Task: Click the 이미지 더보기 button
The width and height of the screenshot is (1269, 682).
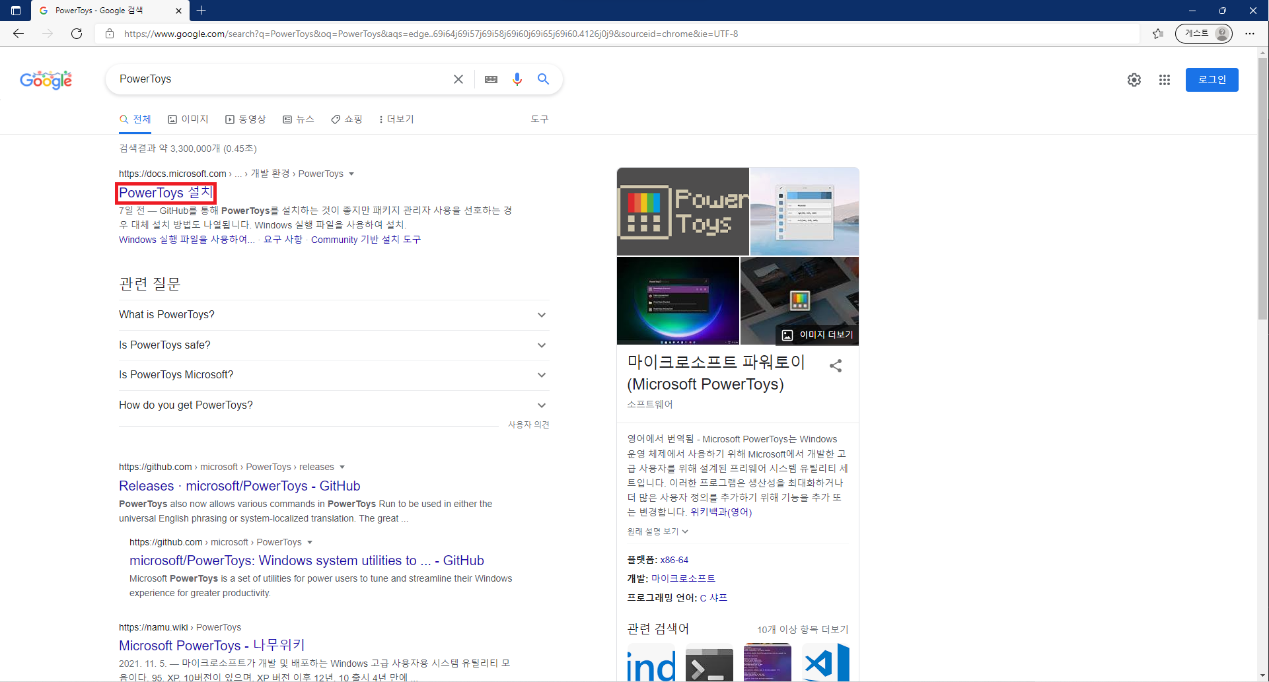Action: [817, 335]
